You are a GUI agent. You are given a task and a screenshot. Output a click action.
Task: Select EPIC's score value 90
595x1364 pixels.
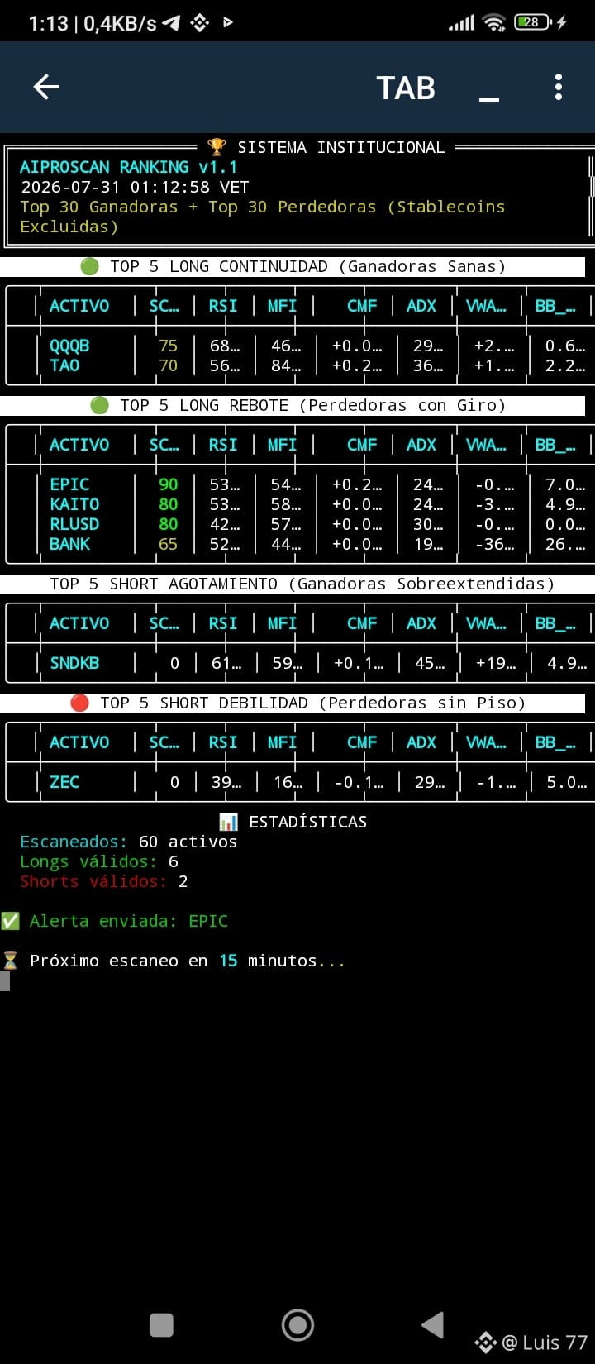point(169,484)
